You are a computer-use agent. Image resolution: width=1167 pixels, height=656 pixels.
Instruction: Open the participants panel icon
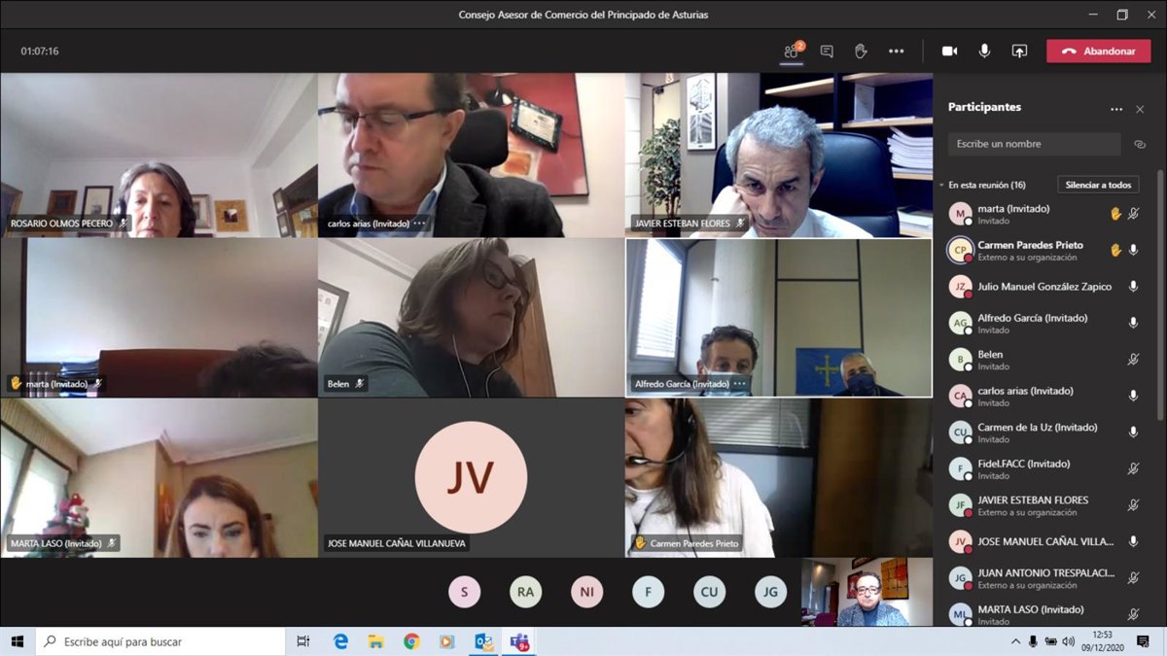click(x=792, y=52)
